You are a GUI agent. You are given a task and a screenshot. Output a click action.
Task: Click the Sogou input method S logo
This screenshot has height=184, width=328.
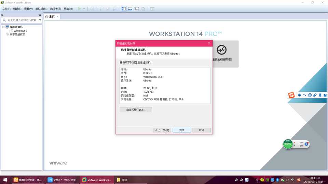[291, 95]
